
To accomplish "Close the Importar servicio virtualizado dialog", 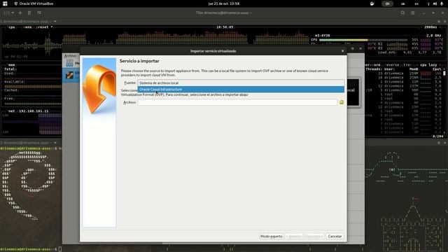I will tap(342, 51).
